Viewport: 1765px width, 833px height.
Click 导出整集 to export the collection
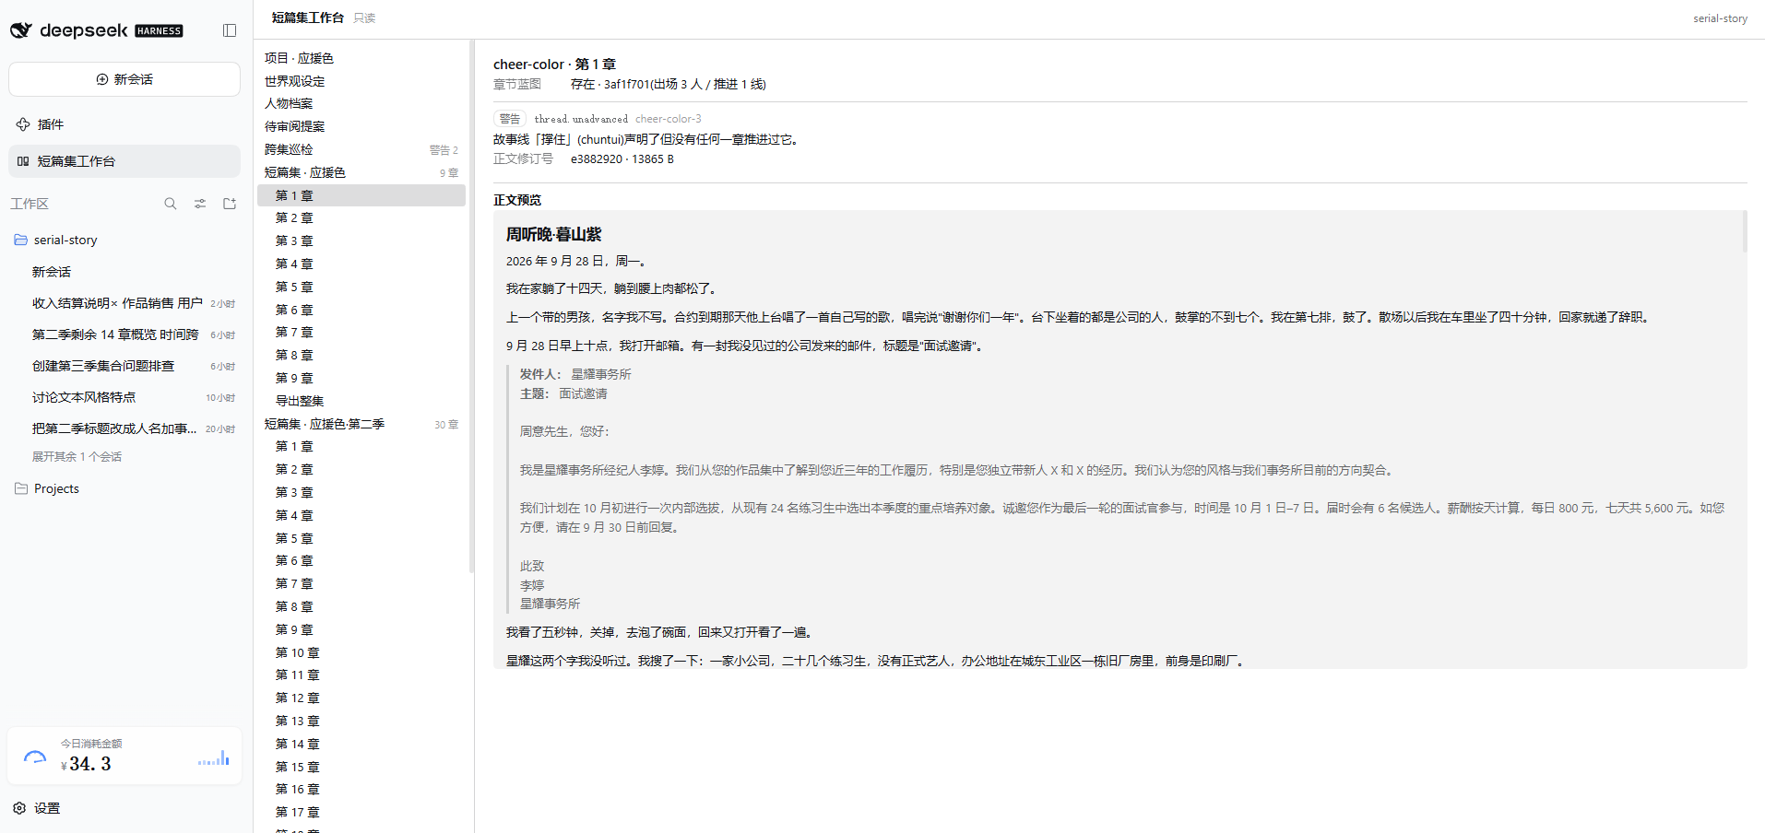(x=361, y=401)
